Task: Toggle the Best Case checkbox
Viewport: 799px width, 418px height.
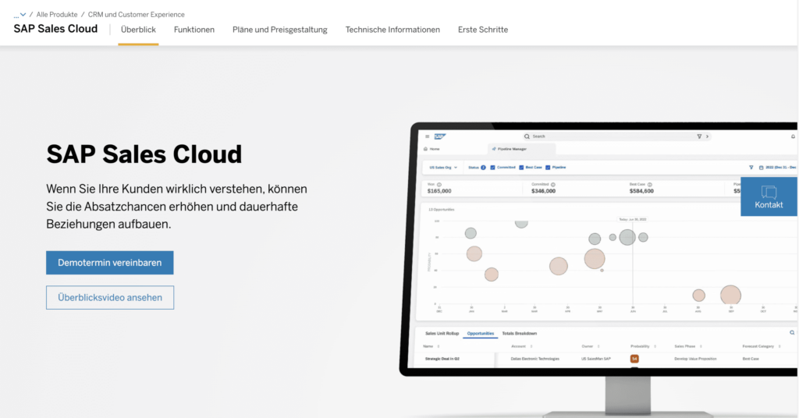Action: pos(521,168)
